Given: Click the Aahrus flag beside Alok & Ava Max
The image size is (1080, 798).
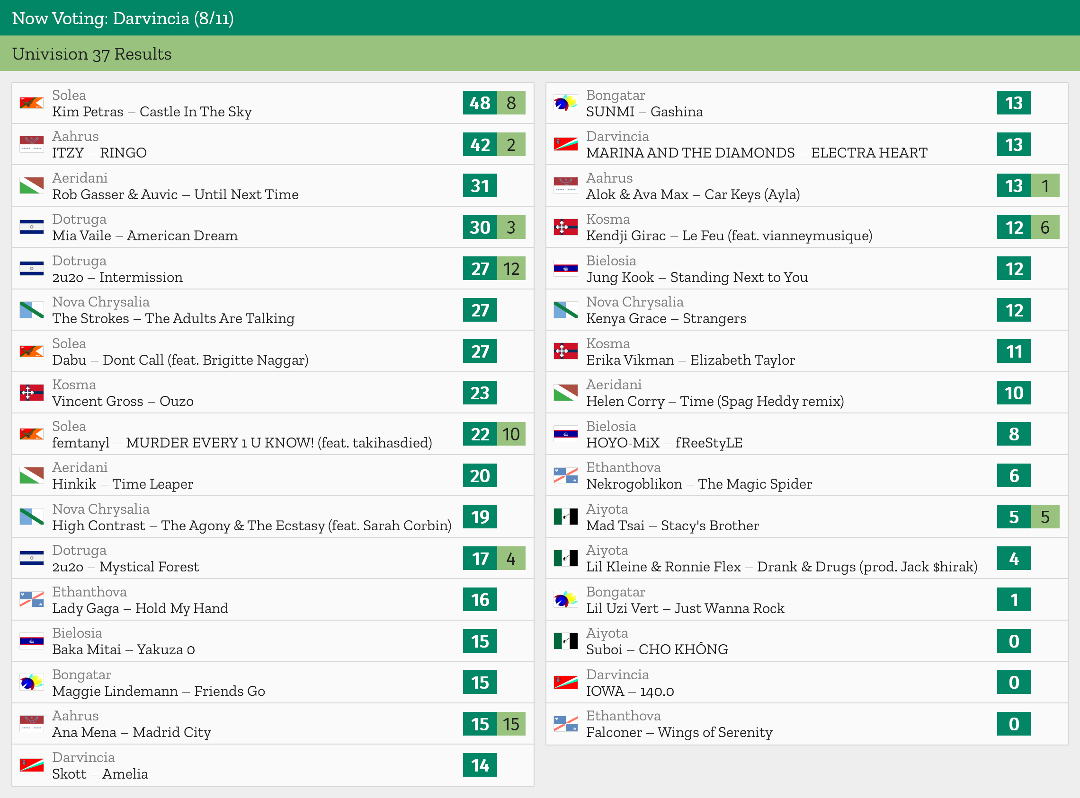Looking at the screenshot, I should 566,186.
